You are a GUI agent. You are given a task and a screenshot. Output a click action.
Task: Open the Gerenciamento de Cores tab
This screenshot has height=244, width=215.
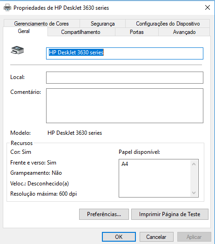point(41,24)
